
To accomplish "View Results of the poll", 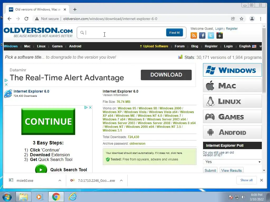I will pos(232,170).
